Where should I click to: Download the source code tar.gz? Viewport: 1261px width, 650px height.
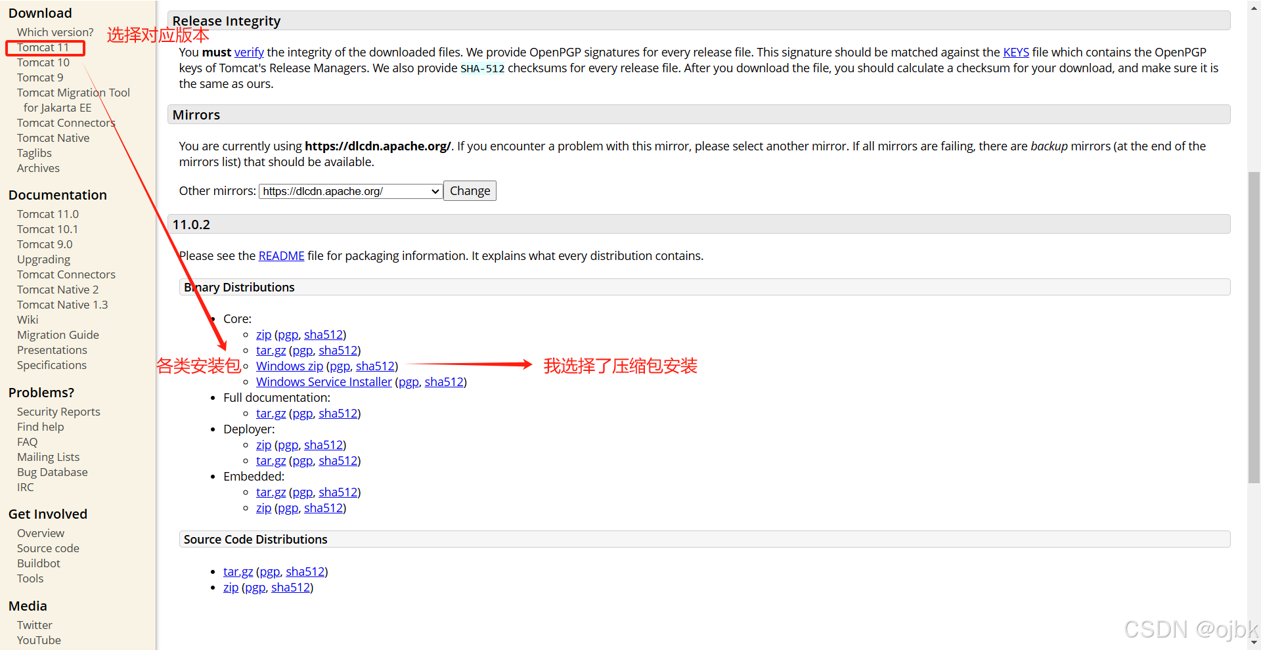tap(238, 572)
